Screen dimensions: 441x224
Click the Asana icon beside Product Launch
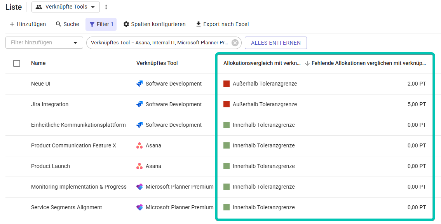(x=139, y=166)
